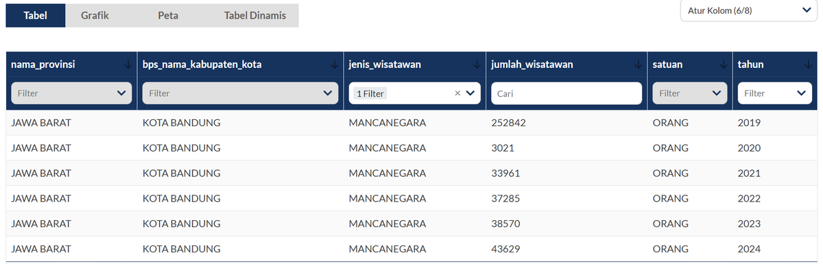Select the value 37285
This screenshot has height=264, width=823.
[506, 199]
